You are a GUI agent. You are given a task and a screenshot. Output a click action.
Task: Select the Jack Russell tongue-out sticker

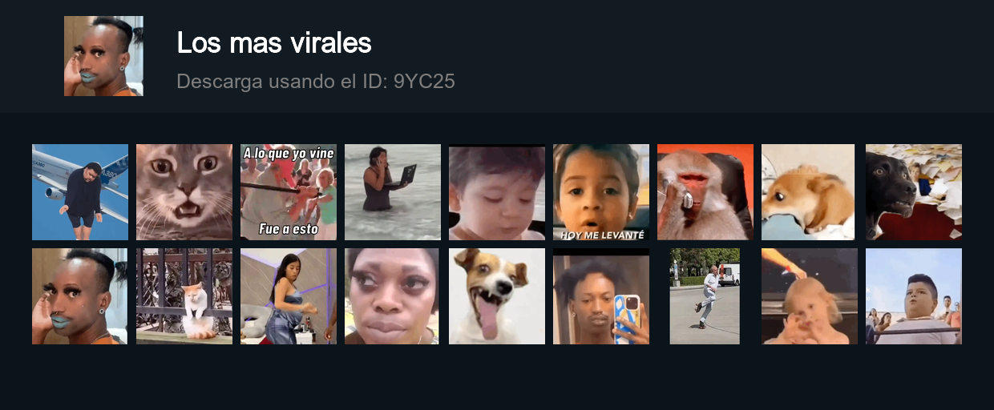497,296
